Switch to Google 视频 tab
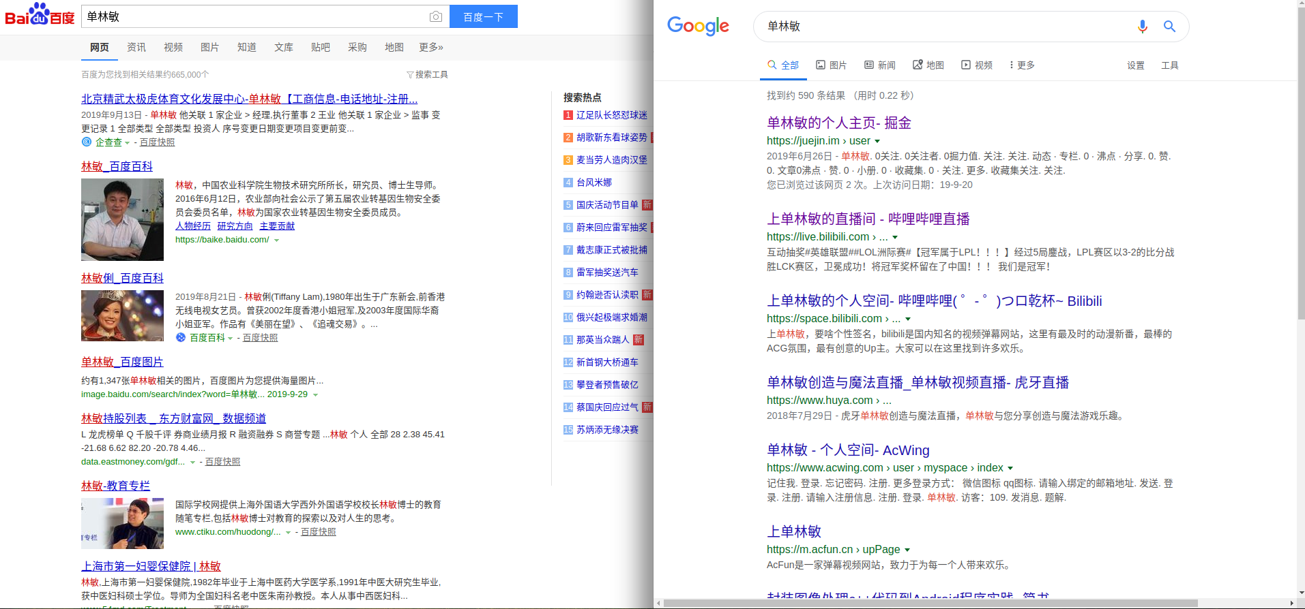 coord(977,65)
